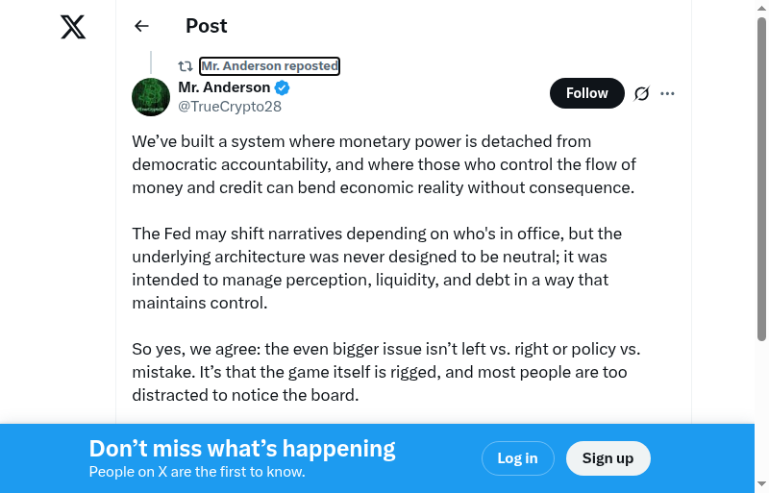Image resolution: width=769 pixels, height=493 pixels.
Task: Click the scrollbar down arrow
Action: 761,484
